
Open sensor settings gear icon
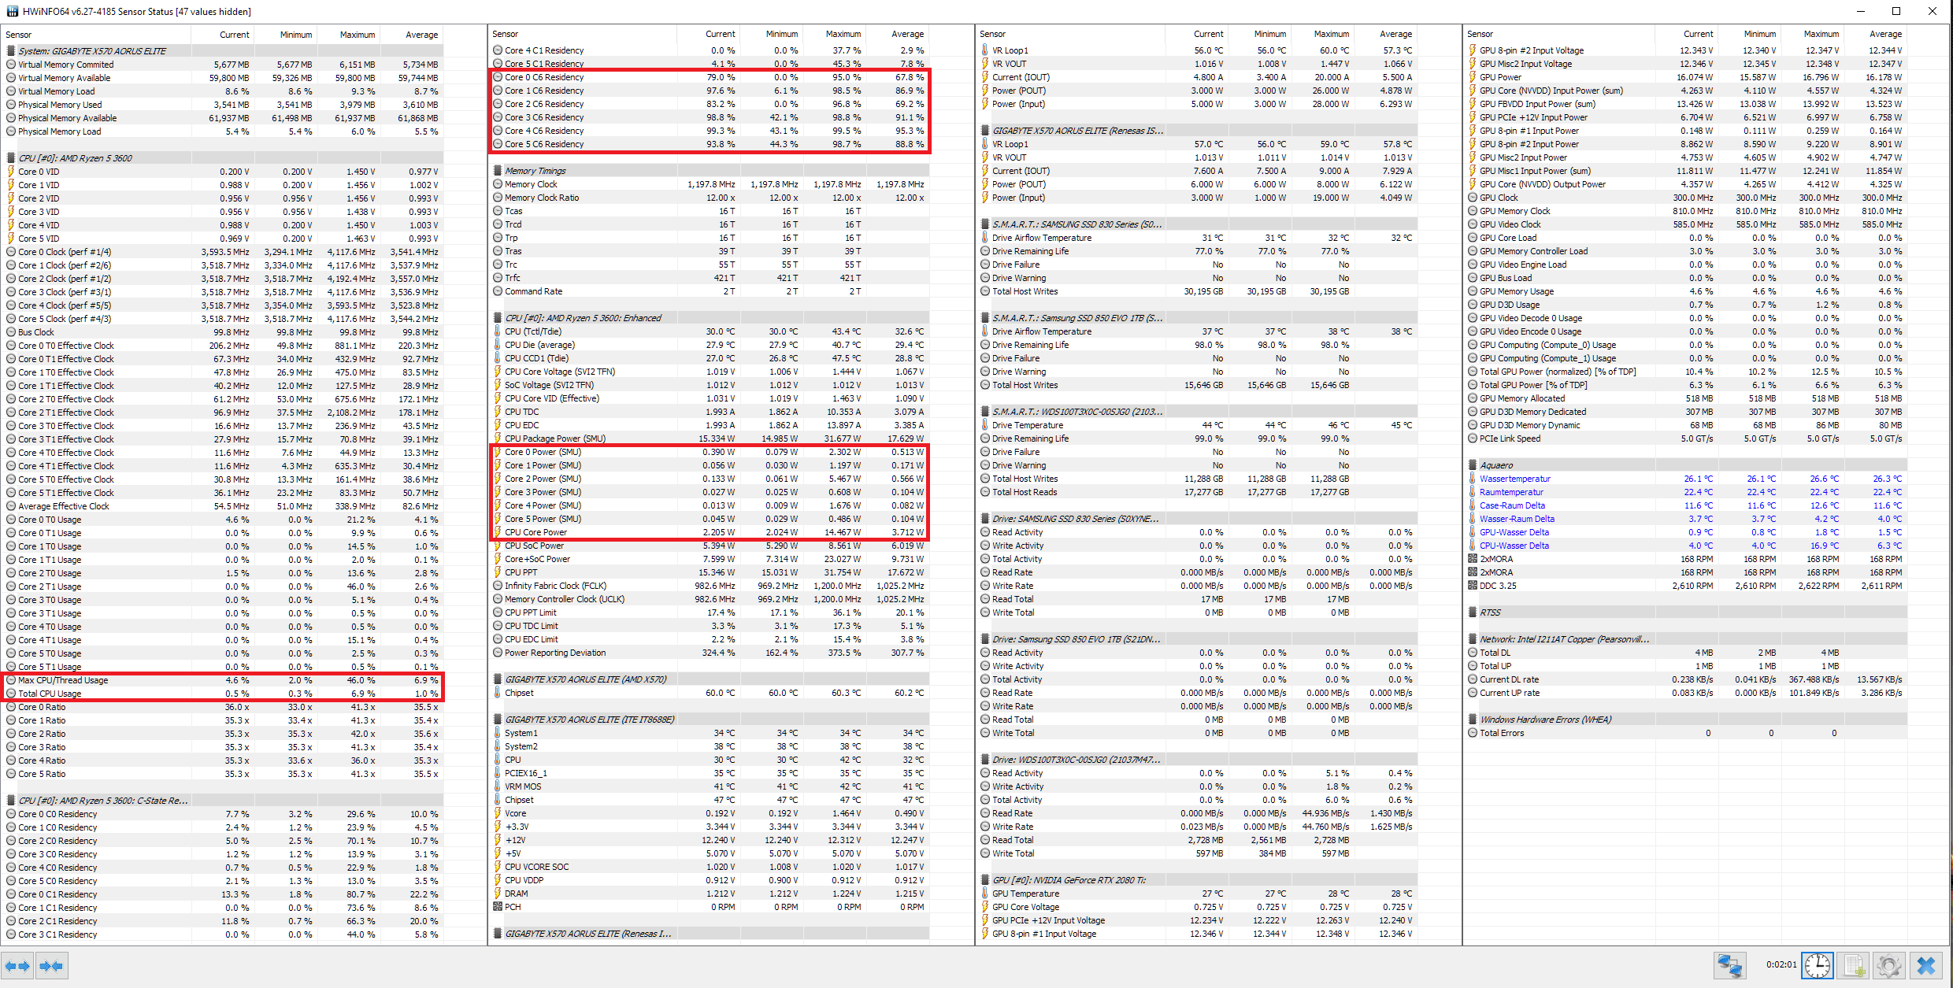coord(1889,965)
